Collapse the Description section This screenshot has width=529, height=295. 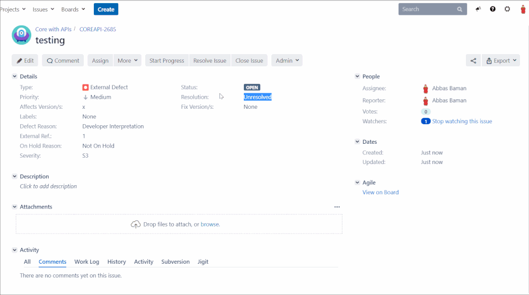coord(14,176)
